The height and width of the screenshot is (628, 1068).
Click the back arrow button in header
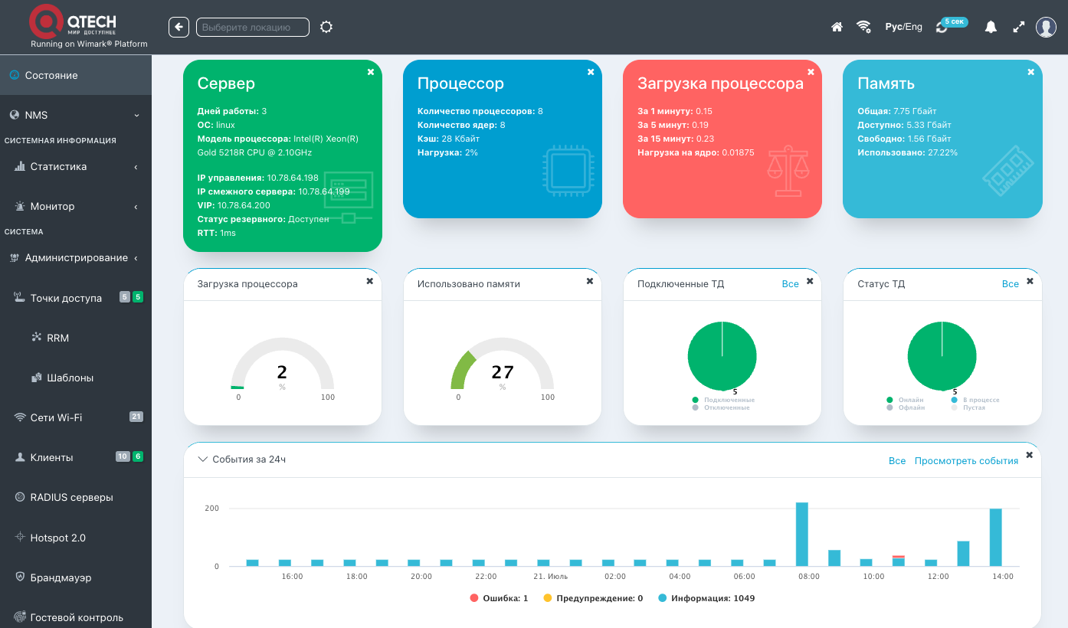click(x=179, y=27)
